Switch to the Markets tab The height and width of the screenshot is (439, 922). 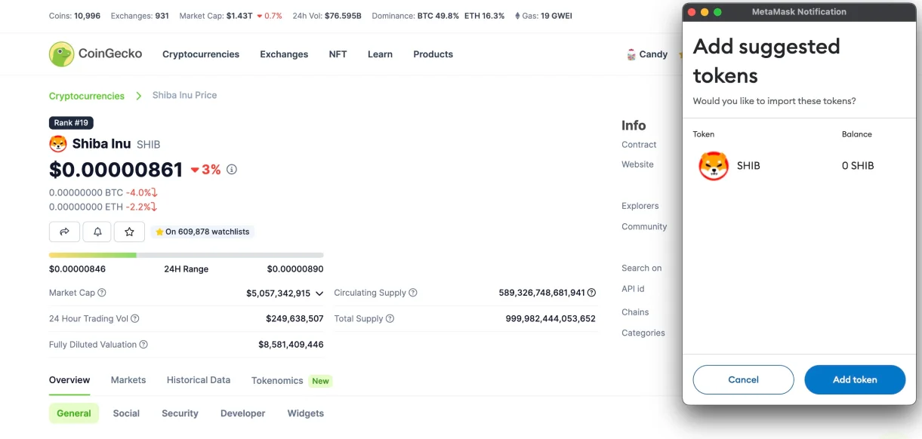tap(128, 380)
